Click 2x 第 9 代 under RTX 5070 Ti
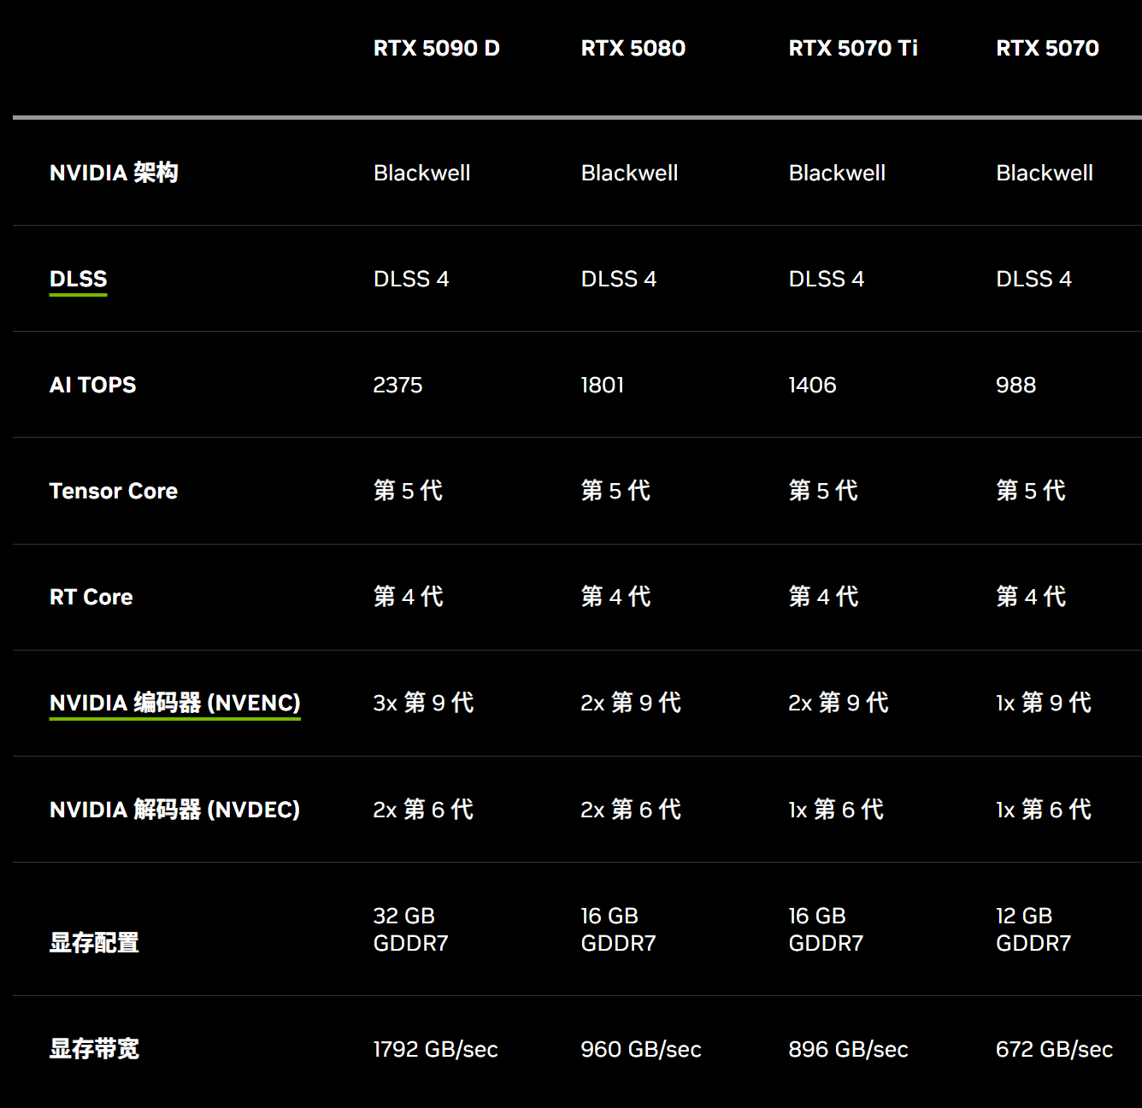Viewport: 1142px width, 1108px height. click(x=839, y=703)
